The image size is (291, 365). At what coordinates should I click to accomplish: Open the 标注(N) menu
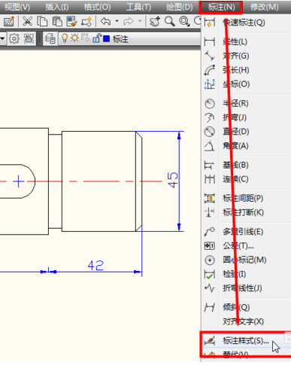tap(221, 8)
